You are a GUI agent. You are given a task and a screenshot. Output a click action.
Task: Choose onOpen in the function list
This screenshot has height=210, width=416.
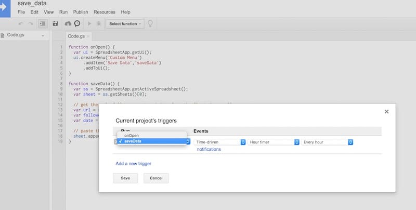tap(152, 135)
